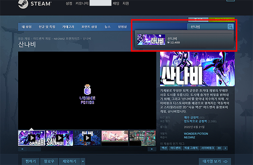Image resolution: width=253 pixels, height=165 pixels.
Task: Play the second SANABI trailer thumbnail
Action: coord(59,138)
